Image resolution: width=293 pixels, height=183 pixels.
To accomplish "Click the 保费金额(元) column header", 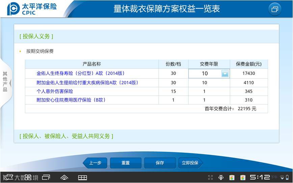I will (x=249, y=64).
